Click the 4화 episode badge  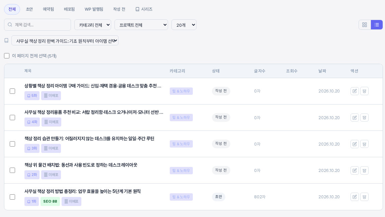pyautogui.click(x=32, y=122)
